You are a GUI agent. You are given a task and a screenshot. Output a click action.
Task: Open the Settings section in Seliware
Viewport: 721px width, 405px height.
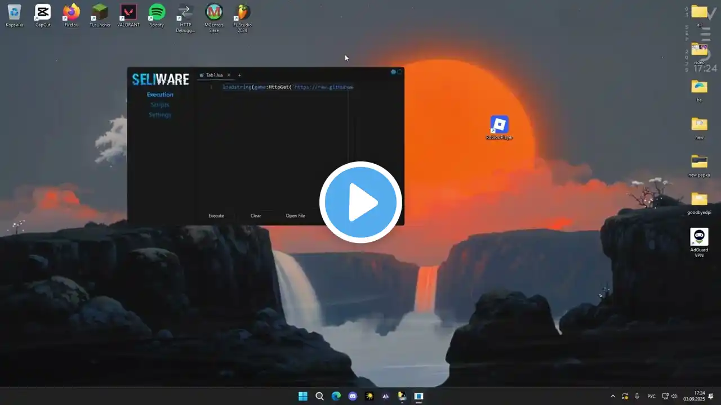tap(160, 115)
